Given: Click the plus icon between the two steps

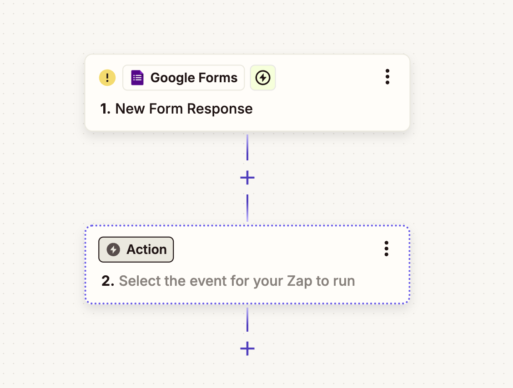Looking at the screenshot, I should click(x=247, y=178).
